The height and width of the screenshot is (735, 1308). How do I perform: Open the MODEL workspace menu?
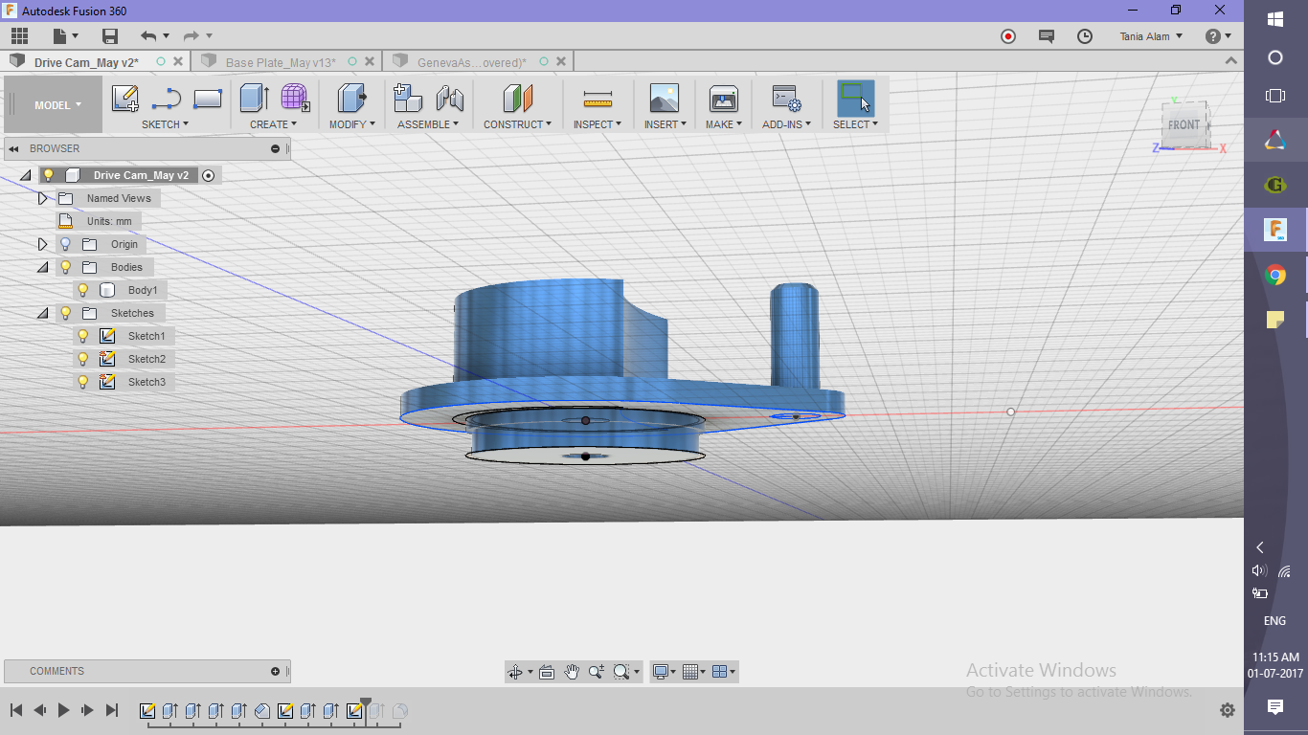(53, 105)
